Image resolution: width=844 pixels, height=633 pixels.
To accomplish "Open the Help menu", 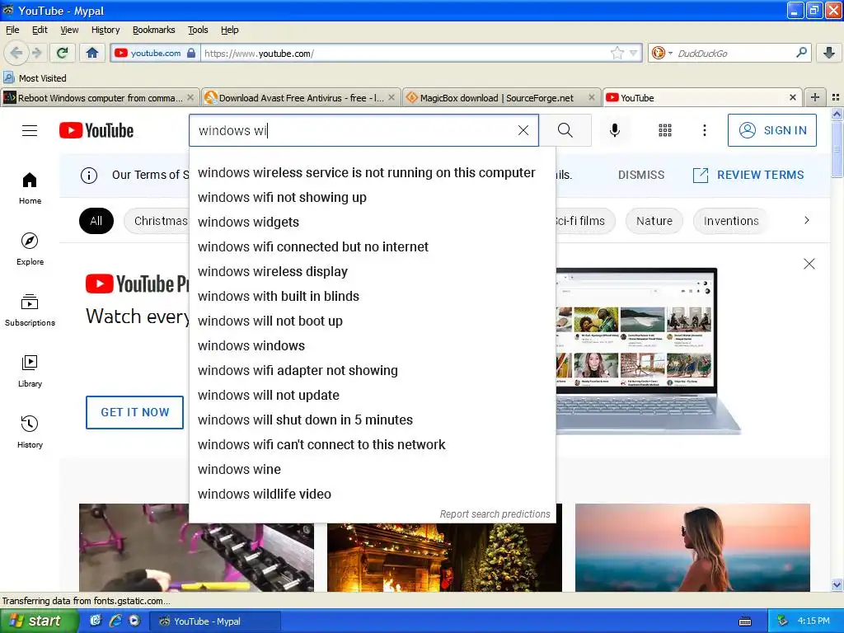I will click(x=229, y=30).
